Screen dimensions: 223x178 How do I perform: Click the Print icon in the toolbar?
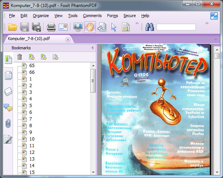click(x=51, y=27)
